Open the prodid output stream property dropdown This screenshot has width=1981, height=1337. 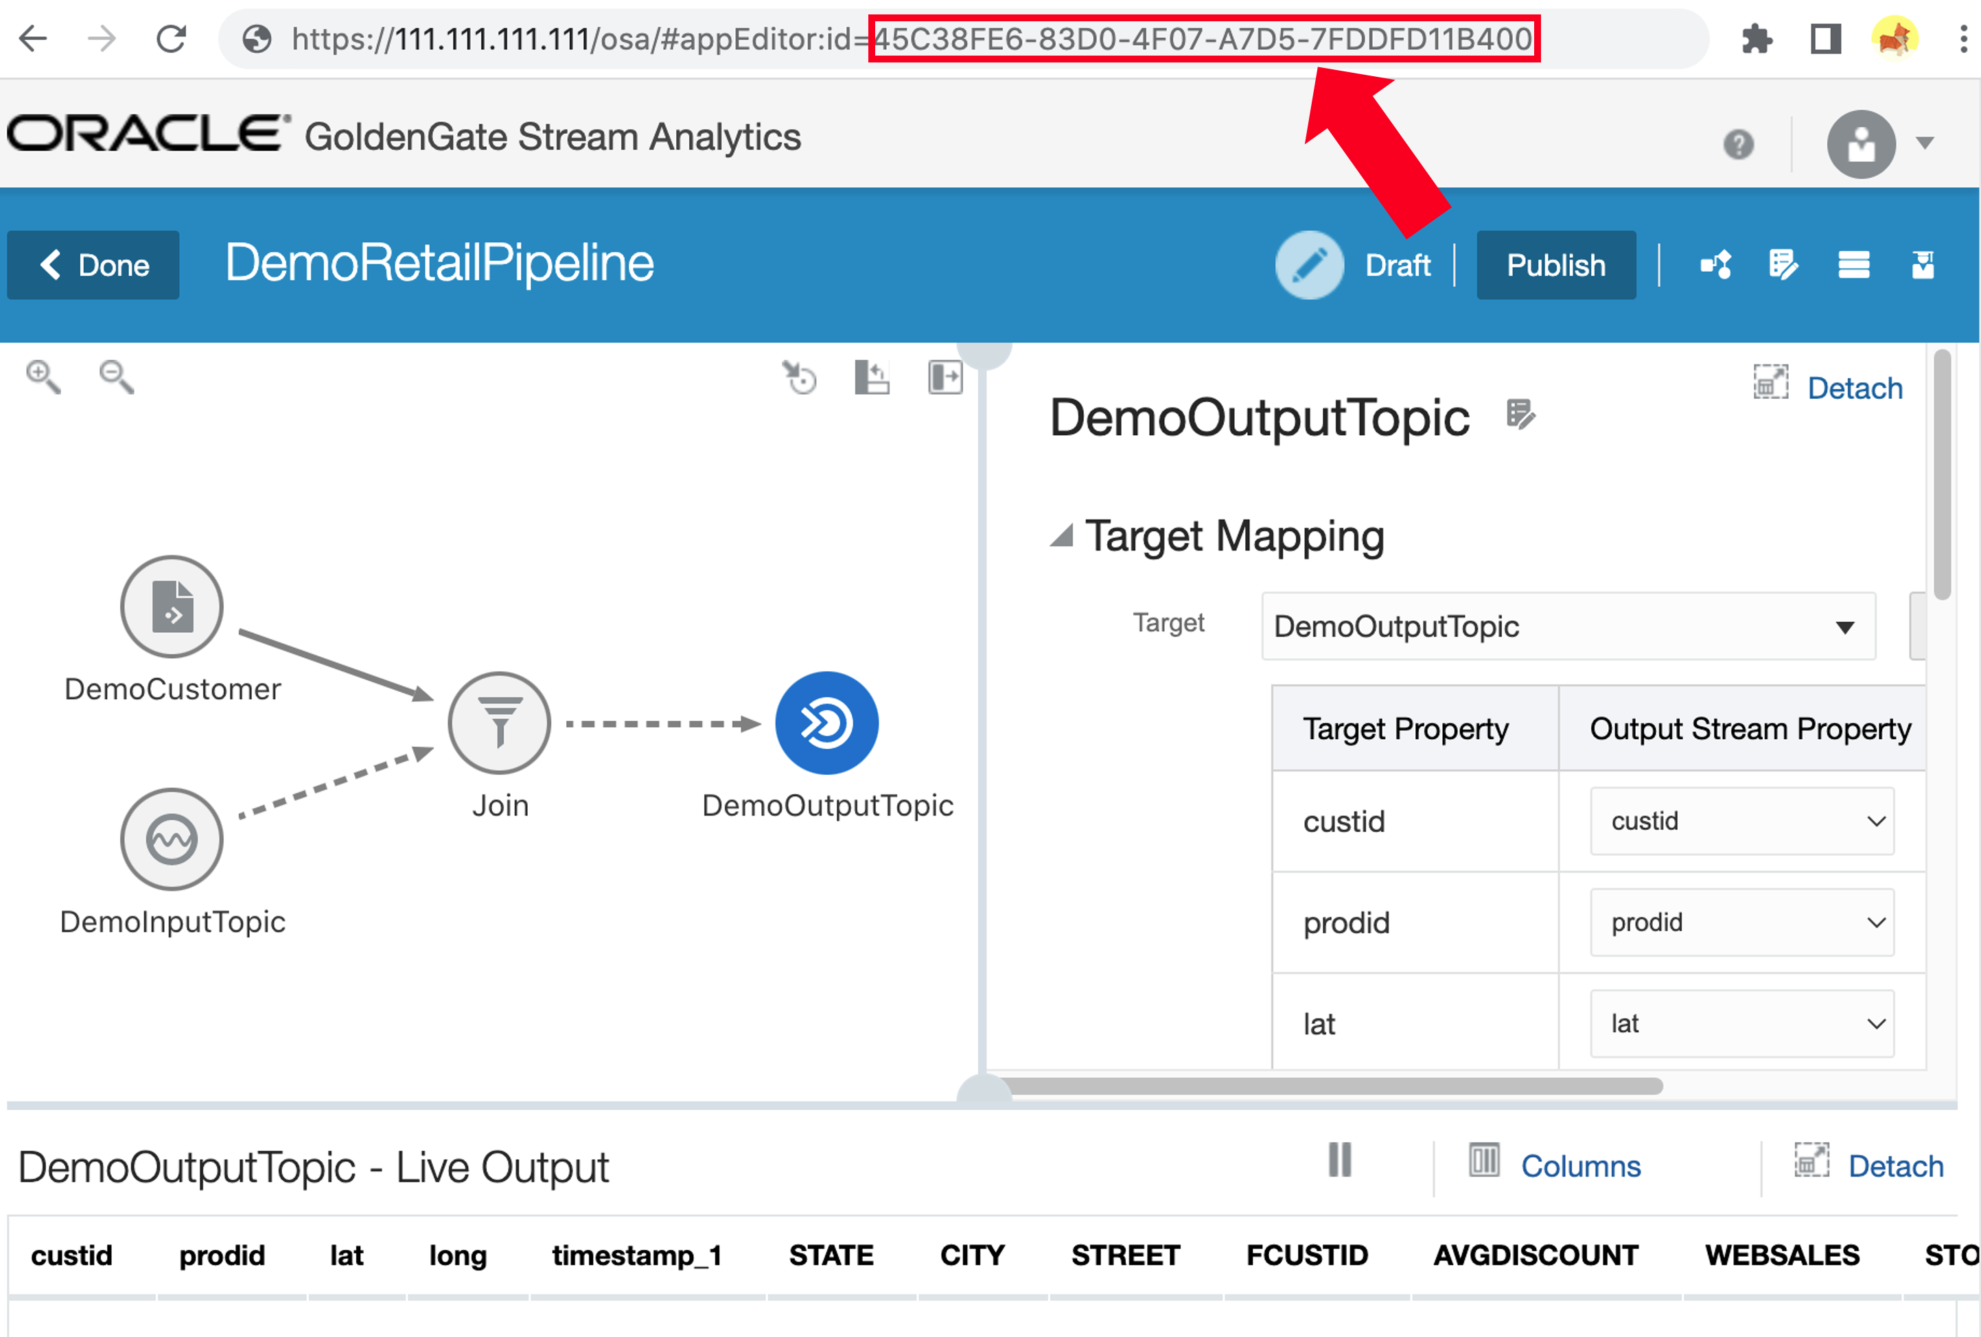(x=1875, y=923)
